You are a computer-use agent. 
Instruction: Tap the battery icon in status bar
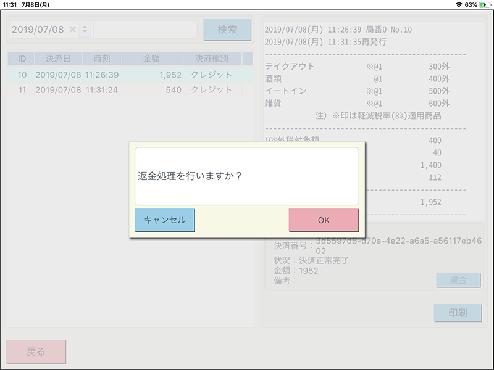(483, 4)
